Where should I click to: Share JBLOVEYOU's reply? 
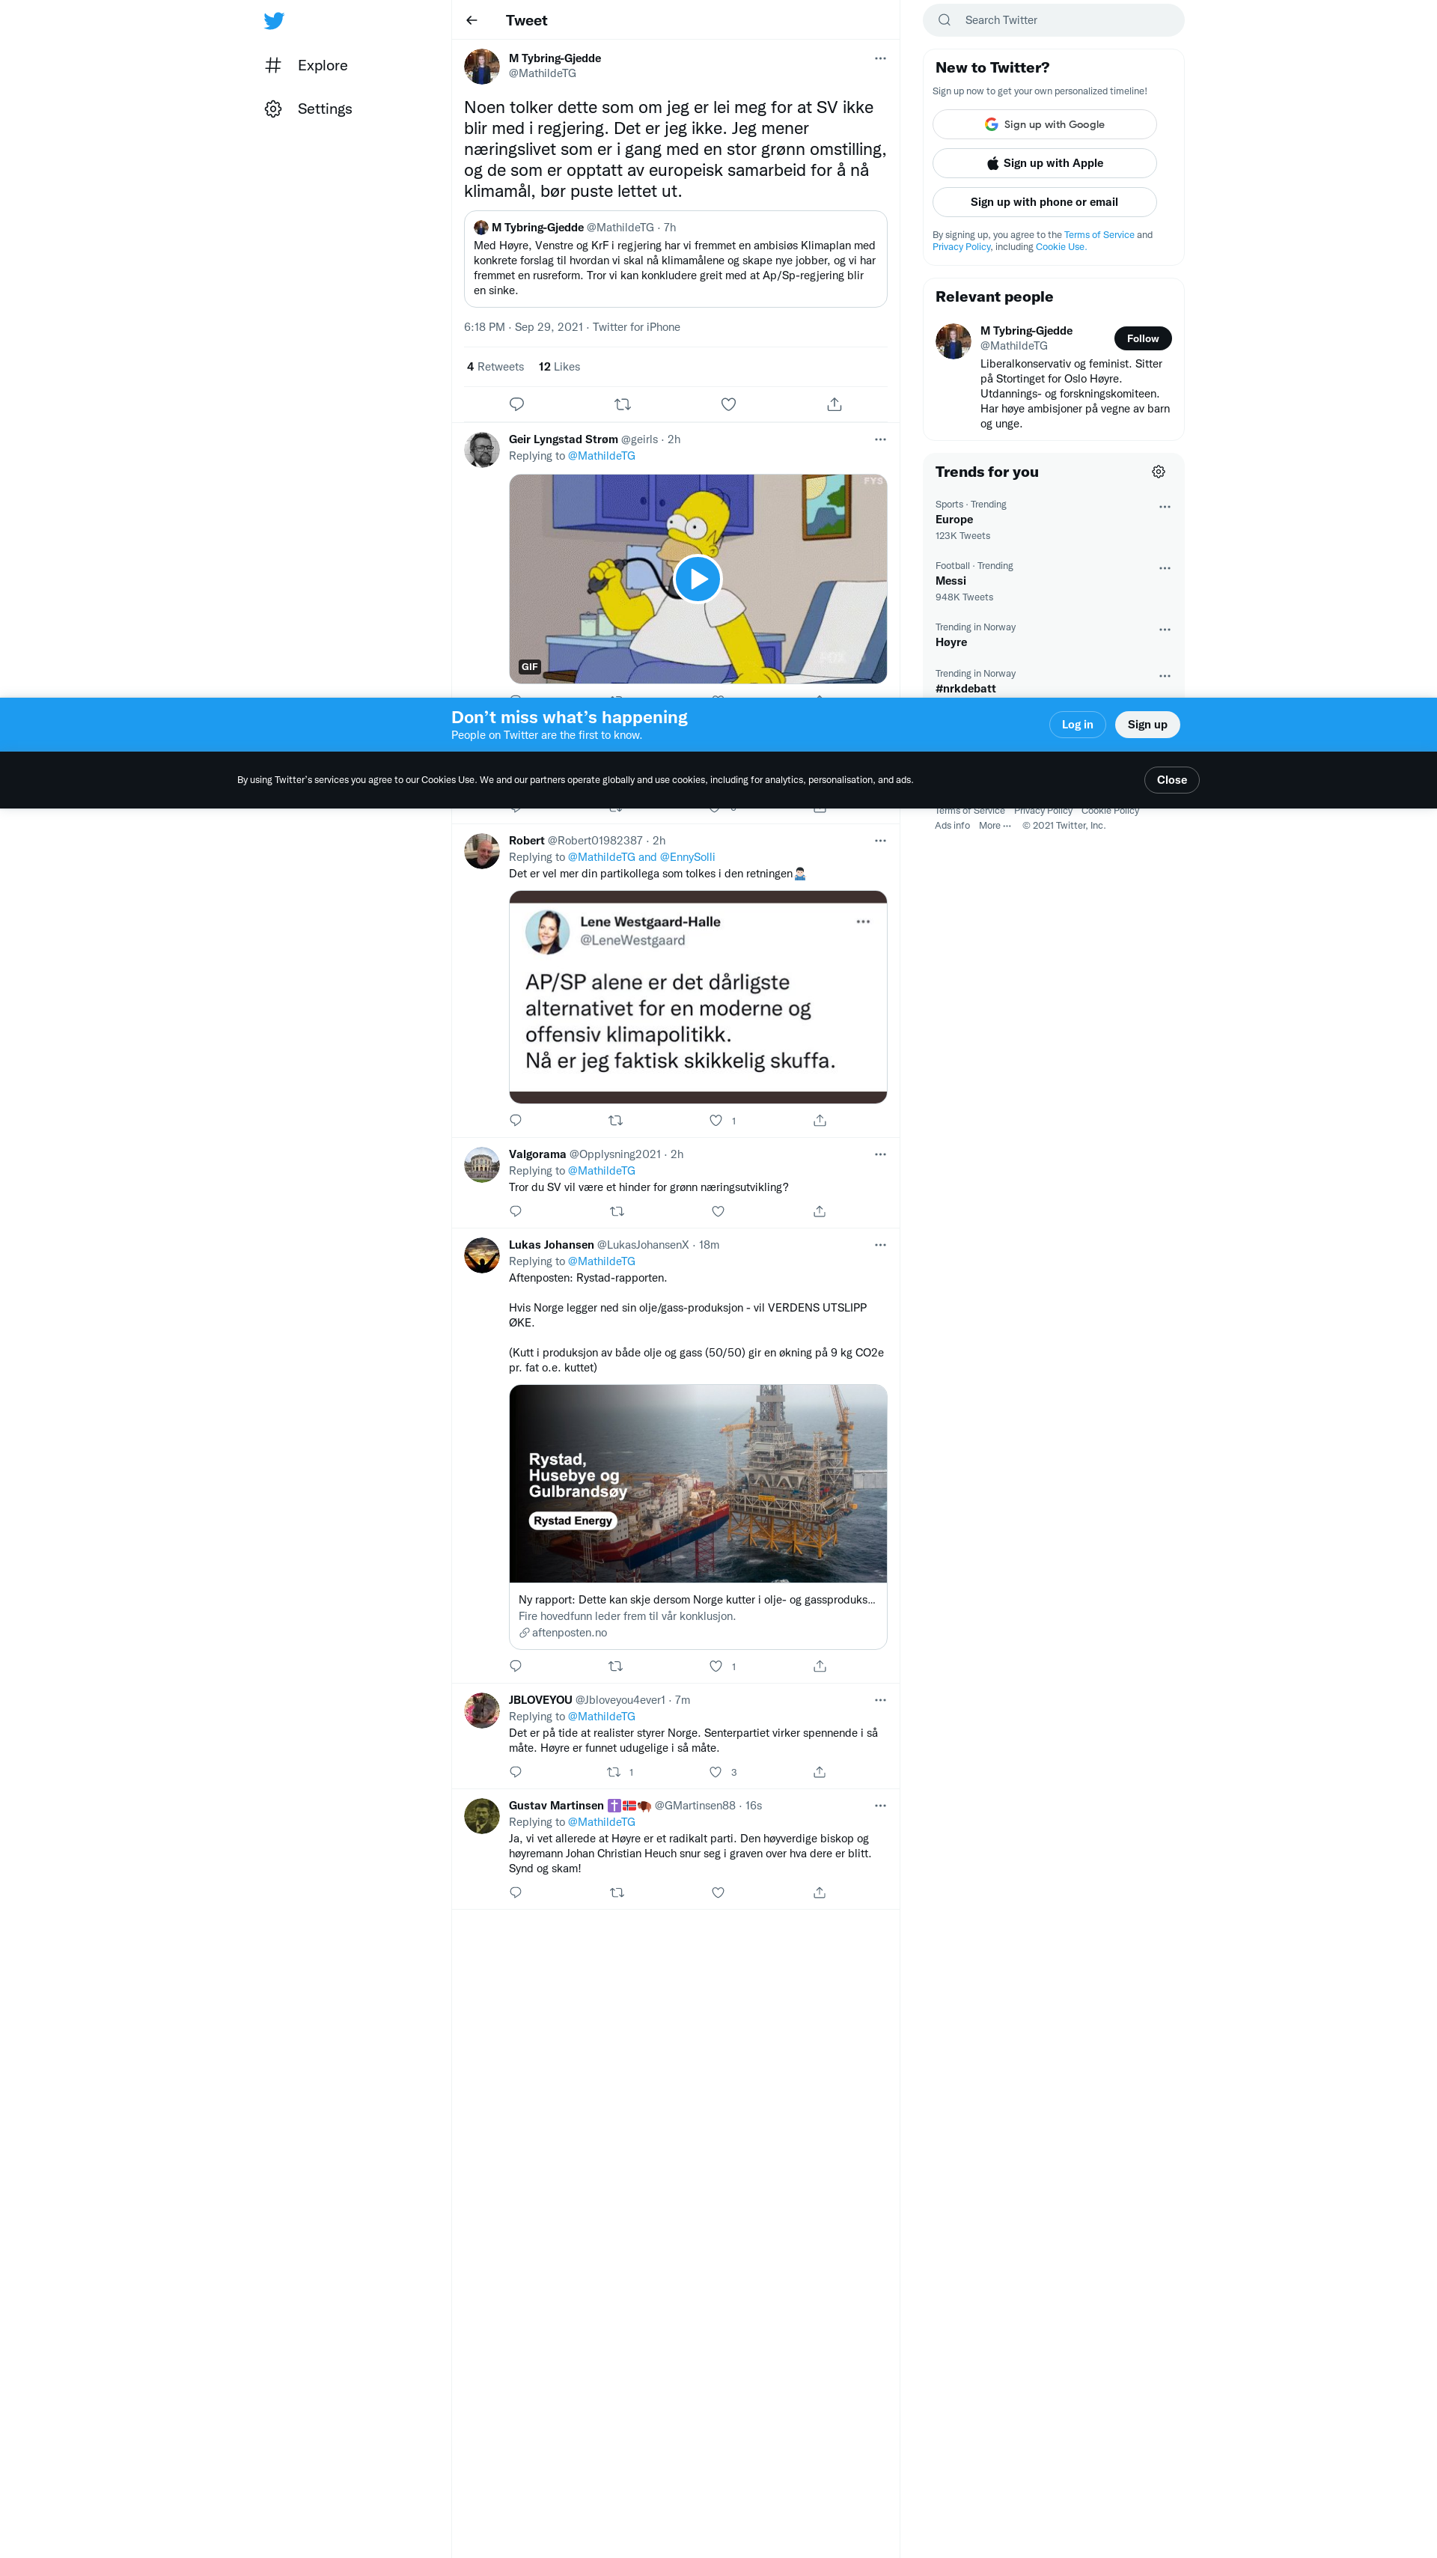point(820,1771)
